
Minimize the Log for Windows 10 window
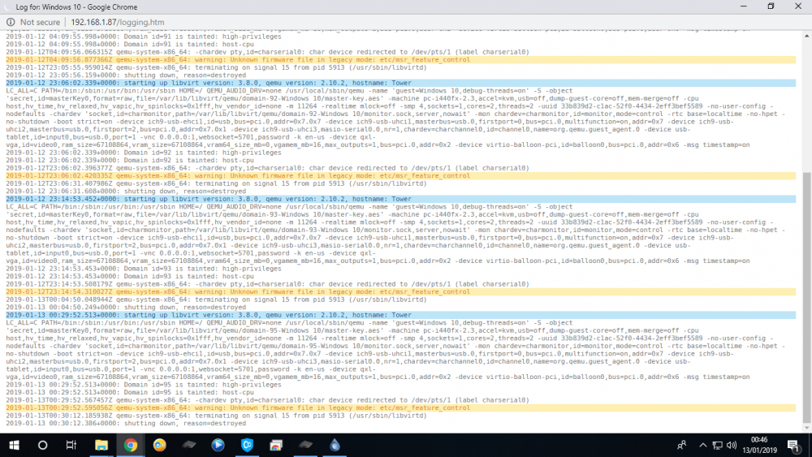(x=744, y=6)
